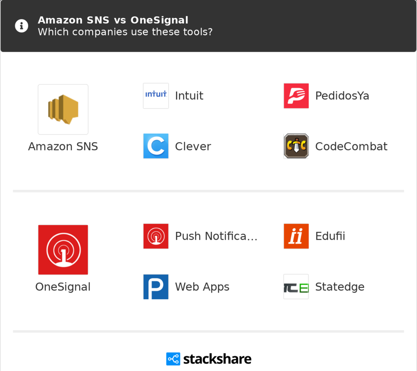
Task: Select the Statedge logo icon
Action: (x=296, y=287)
